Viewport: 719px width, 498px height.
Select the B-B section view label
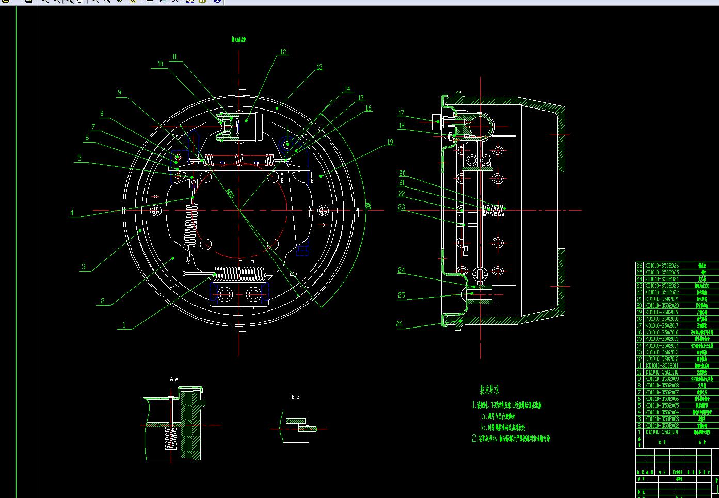click(x=296, y=397)
